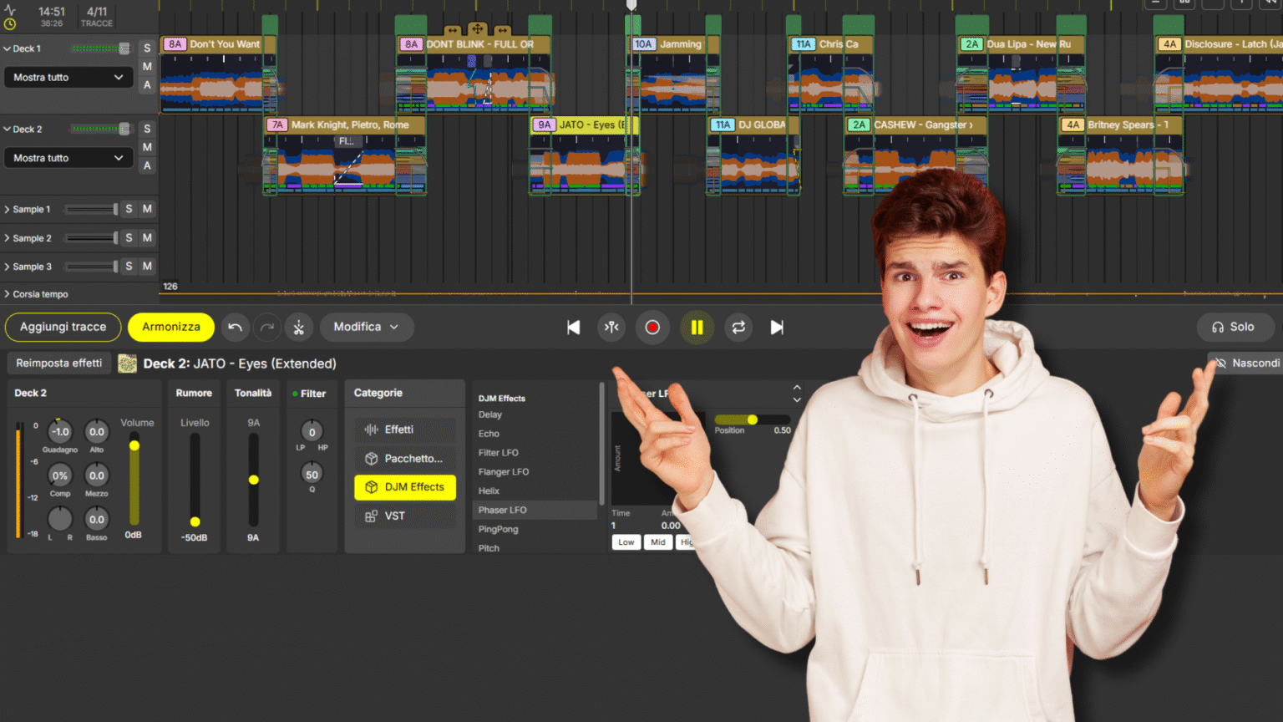The image size is (1283, 722).
Task: Click the JATO track artwork thumbnail
Action: (127, 364)
